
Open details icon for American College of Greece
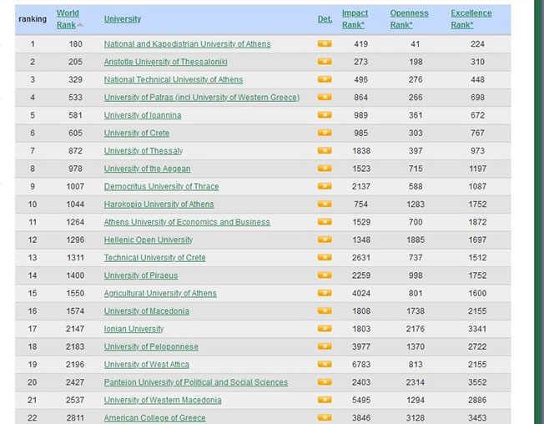click(325, 417)
